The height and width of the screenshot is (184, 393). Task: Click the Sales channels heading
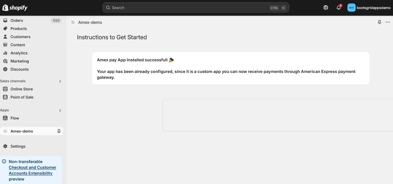tap(13, 81)
